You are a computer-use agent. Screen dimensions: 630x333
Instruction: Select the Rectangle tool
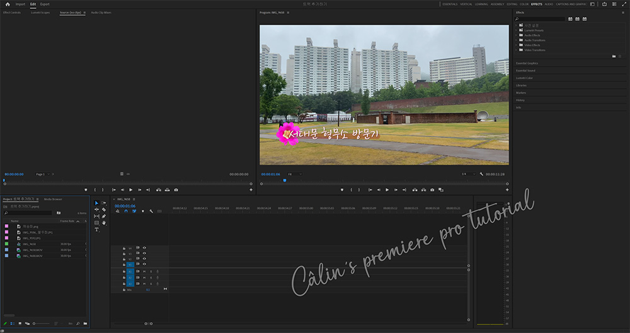pos(96,223)
